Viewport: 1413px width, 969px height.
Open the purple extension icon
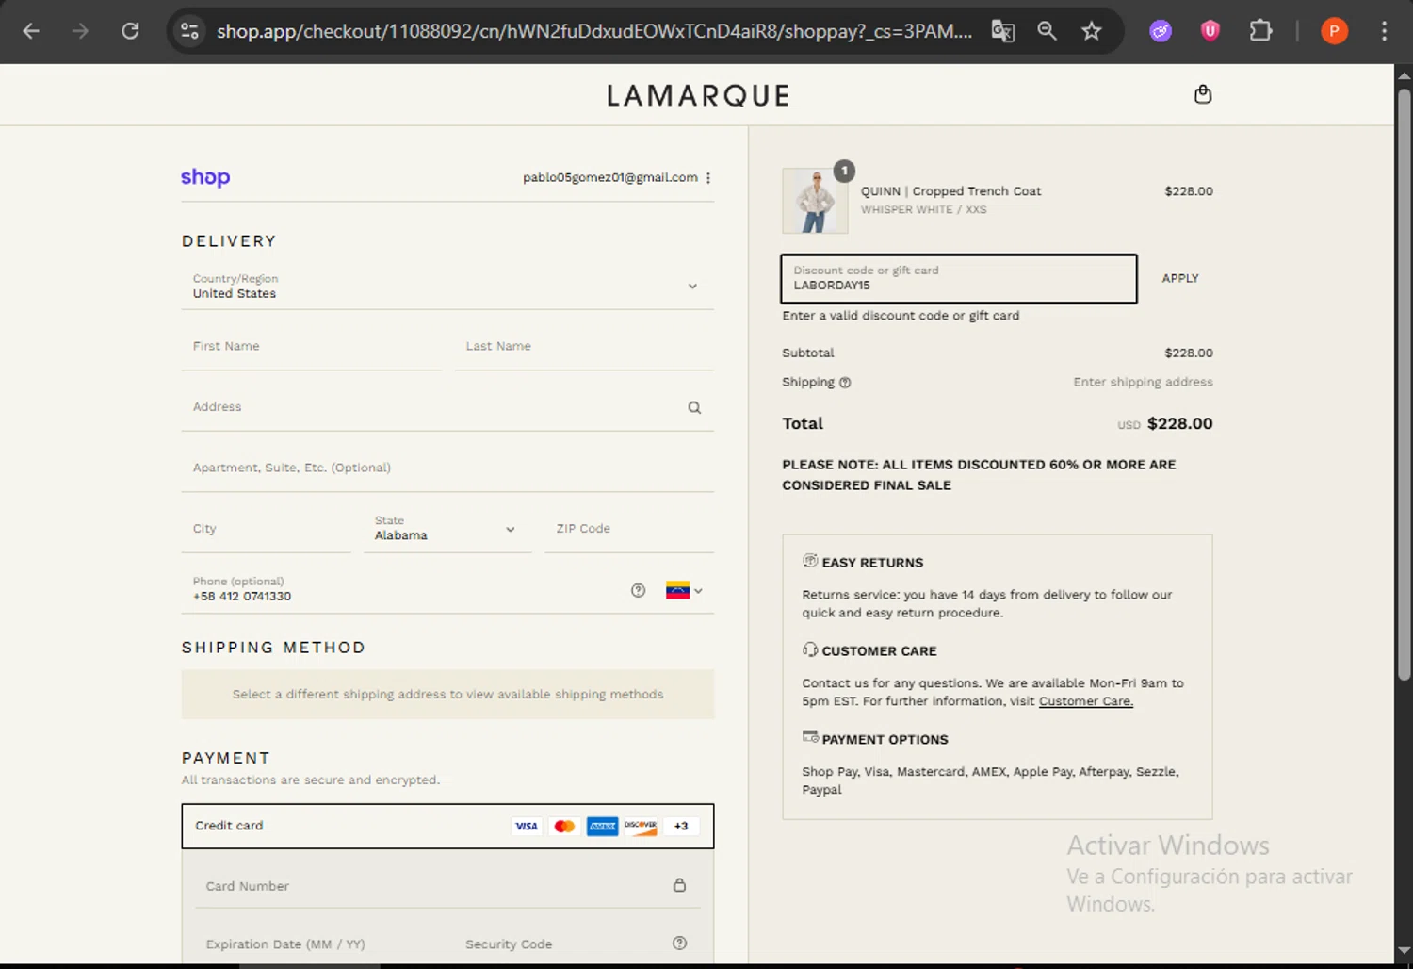click(x=1161, y=31)
